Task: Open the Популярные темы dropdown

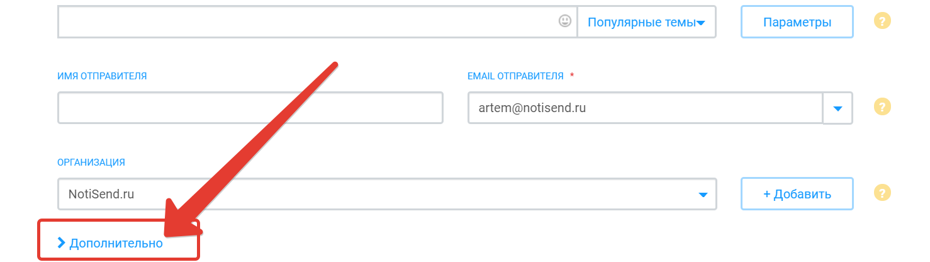Action: (x=646, y=22)
